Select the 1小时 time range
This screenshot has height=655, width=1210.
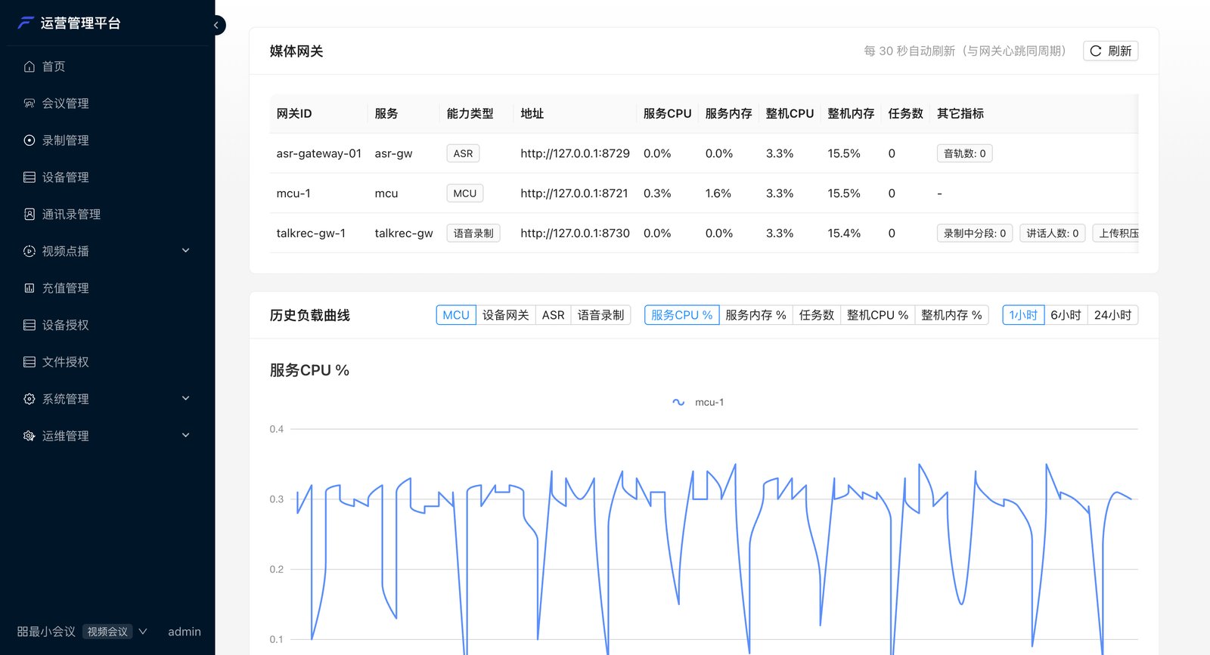tap(1023, 315)
